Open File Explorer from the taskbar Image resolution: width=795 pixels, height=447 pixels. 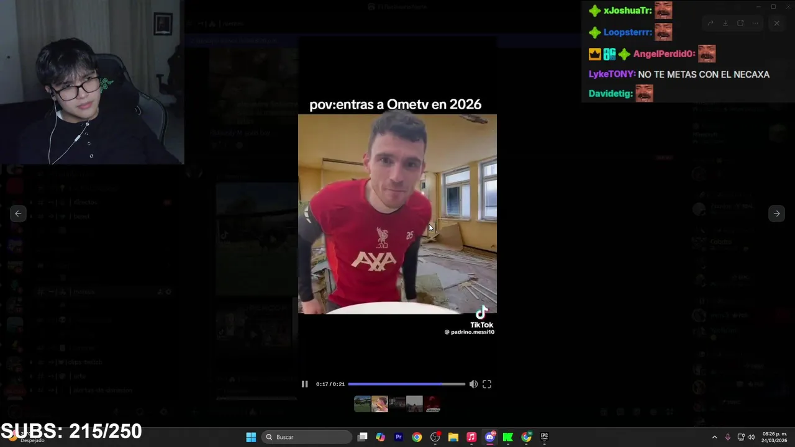[453, 437]
